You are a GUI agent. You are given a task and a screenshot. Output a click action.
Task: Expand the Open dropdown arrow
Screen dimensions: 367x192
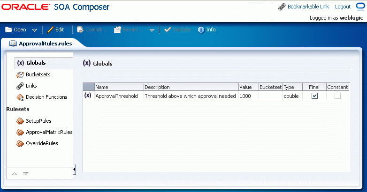point(35,30)
